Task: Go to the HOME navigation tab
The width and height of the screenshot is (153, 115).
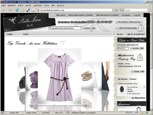Action: 10,34
